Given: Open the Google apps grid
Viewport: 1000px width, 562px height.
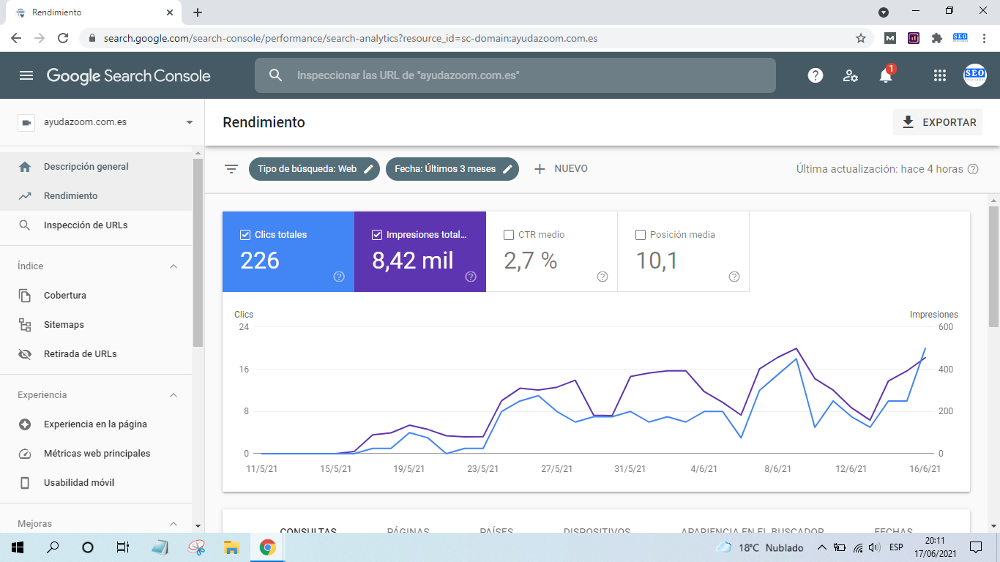Looking at the screenshot, I should [x=940, y=75].
